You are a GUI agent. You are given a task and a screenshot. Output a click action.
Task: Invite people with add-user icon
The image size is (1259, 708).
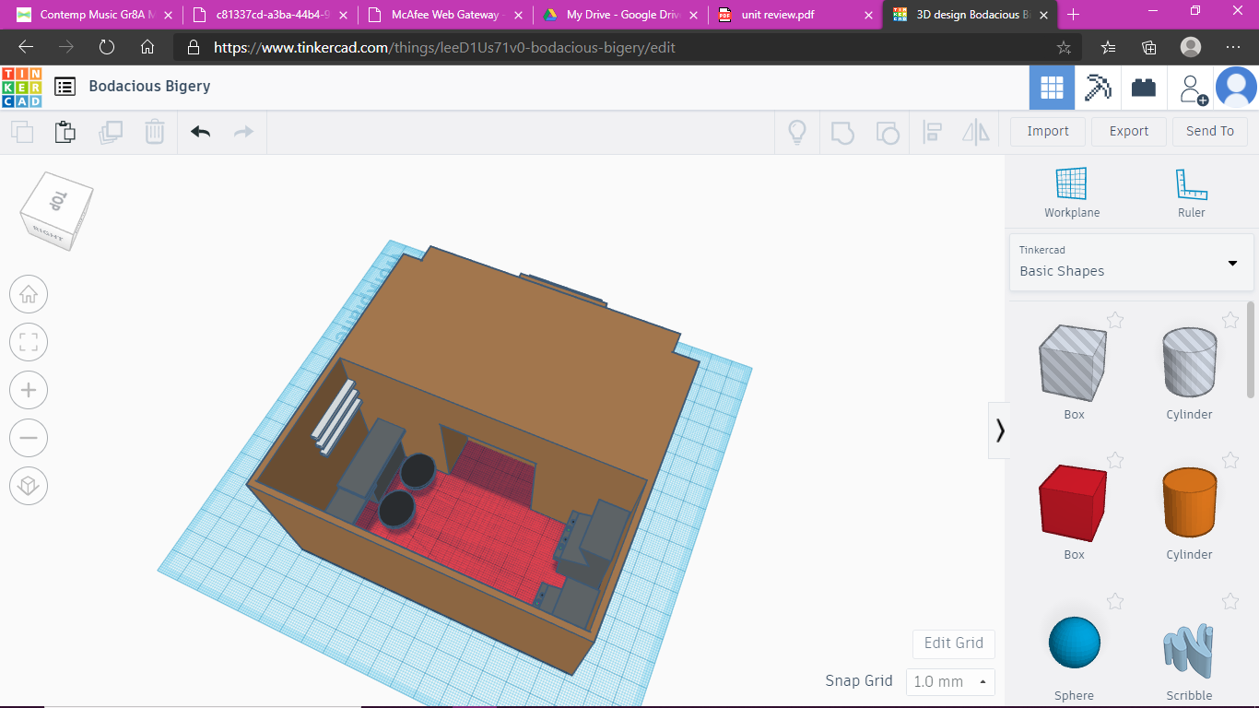[x=1193, y=88]
